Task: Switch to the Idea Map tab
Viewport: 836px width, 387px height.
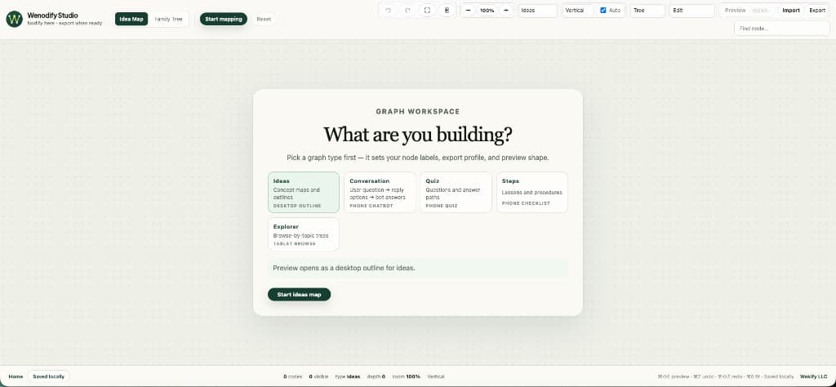Action: [x=131, y=19]
